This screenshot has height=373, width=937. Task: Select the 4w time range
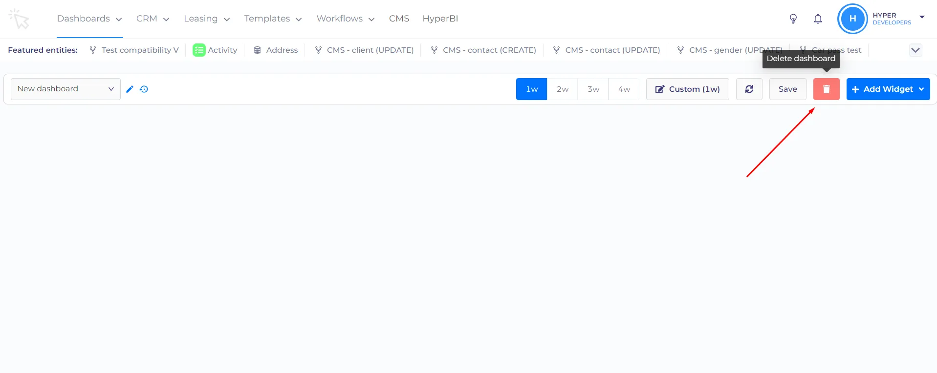tap(624, 89)
